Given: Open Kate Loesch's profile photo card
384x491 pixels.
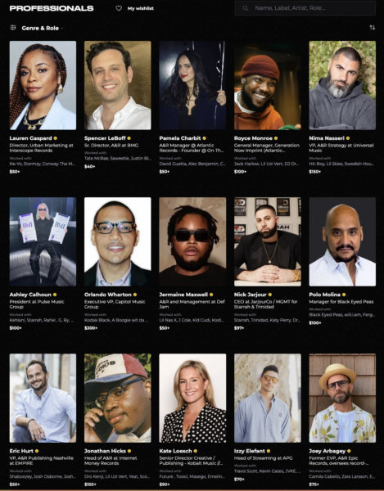Looking at the screenshot, I should pyautogui.click(x=192, y=398).
